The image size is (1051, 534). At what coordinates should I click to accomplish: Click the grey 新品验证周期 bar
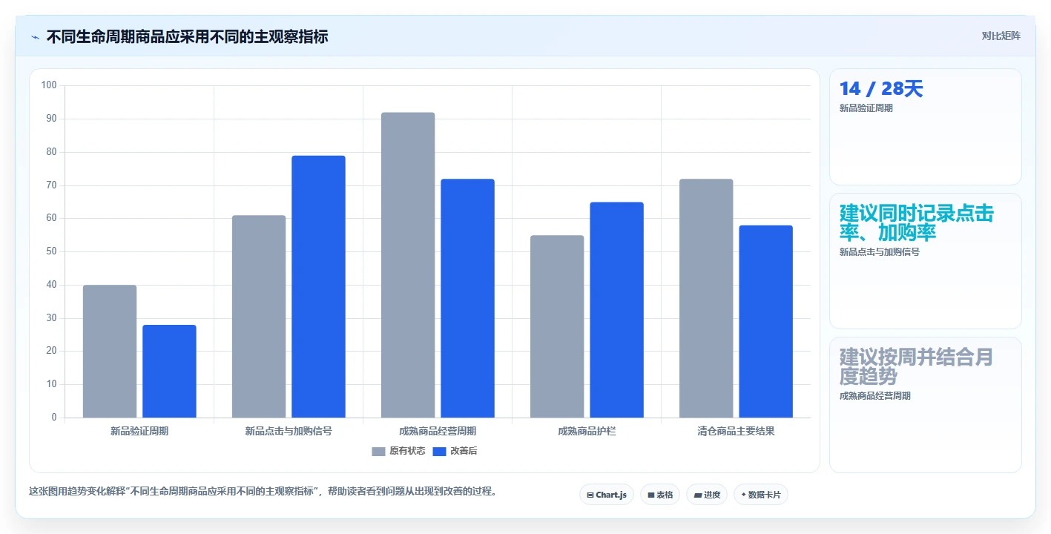pos(110,352)
